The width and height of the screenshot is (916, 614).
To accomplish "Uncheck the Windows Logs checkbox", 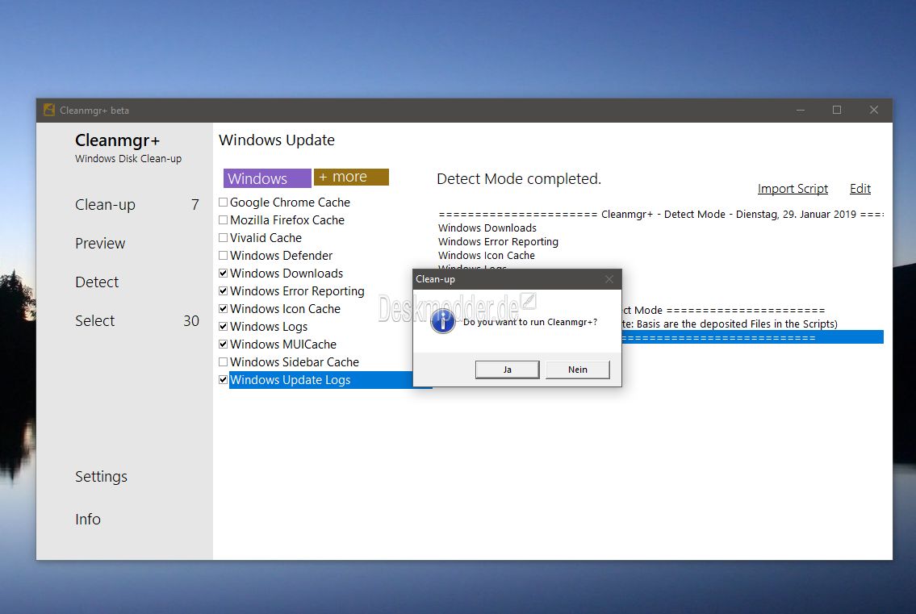I will (224, 326).
